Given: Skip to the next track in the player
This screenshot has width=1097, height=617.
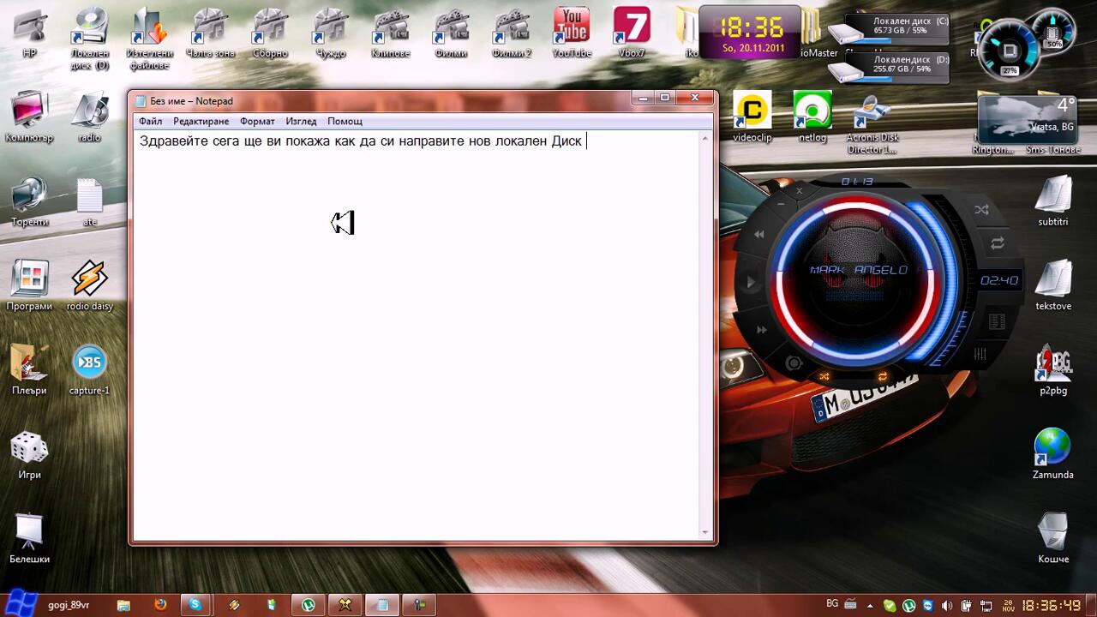Looking at the screenshot, I should click(x=761, y=330).
